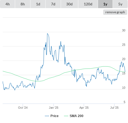Click the Jul '25 axis label
Image resolution: width=128 pixels, height=123 pixels.
coord(114,108)
